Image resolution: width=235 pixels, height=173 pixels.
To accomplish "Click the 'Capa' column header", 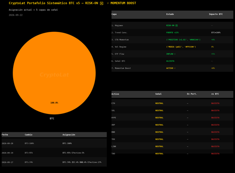I will [114, 14].
